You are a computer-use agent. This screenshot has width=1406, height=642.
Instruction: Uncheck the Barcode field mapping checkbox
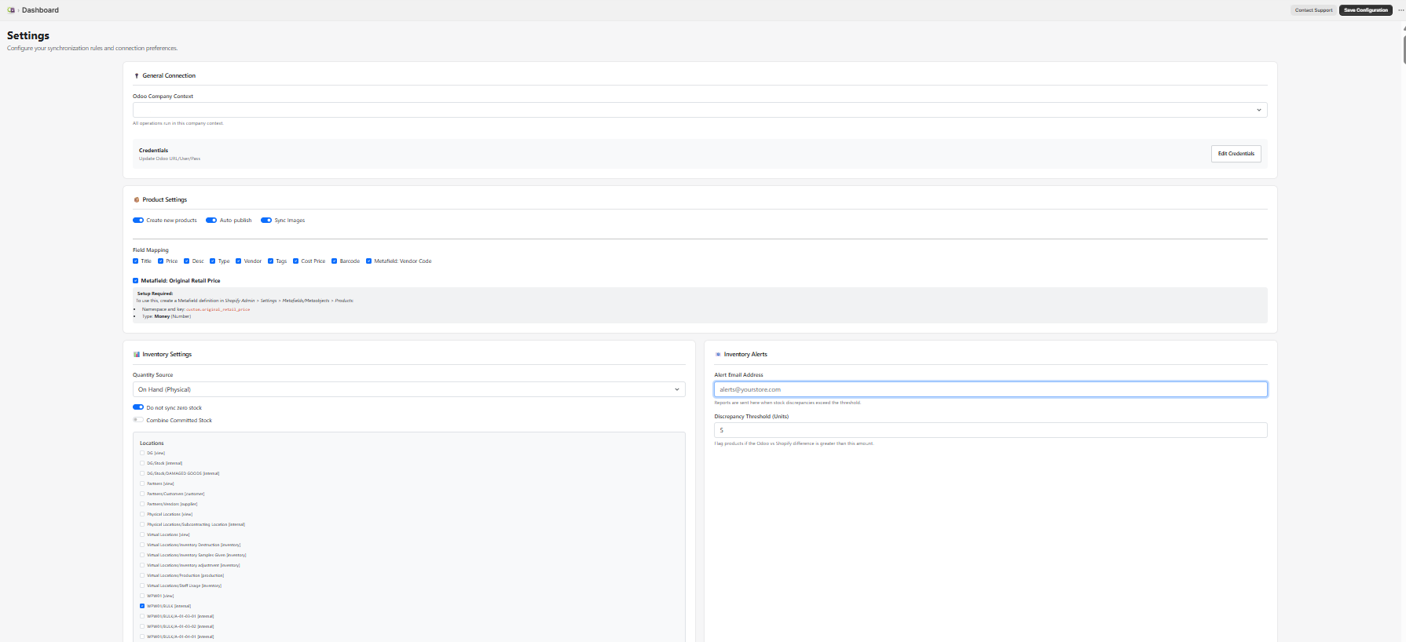(x=334, y=261)
